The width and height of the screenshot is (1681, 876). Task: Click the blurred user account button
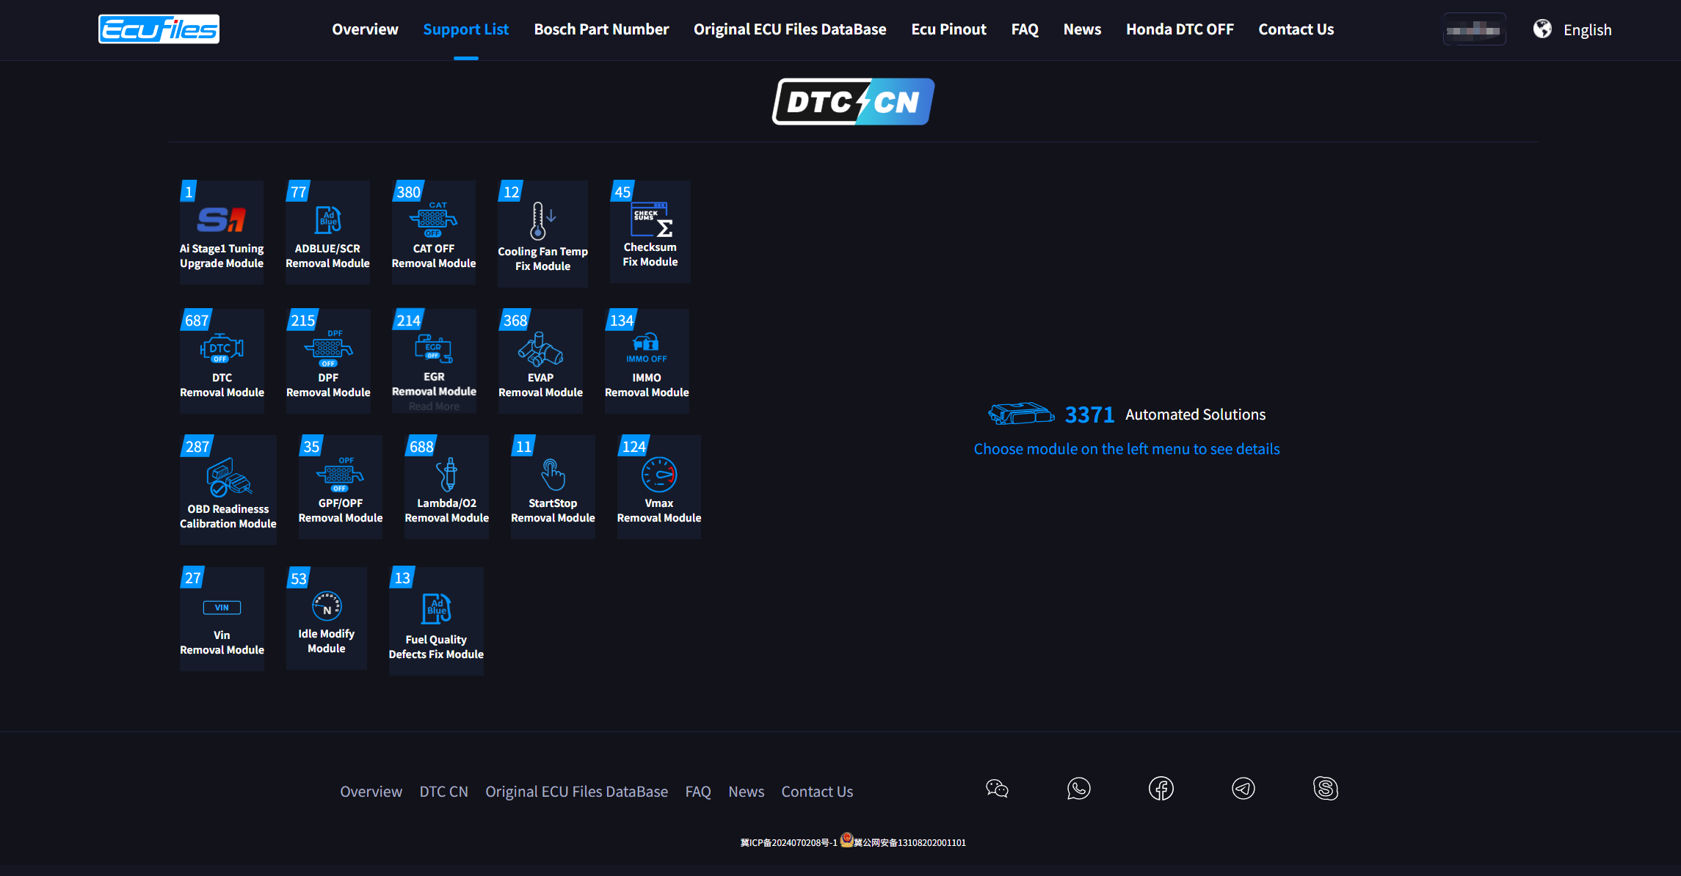(x=1474, y=29)
